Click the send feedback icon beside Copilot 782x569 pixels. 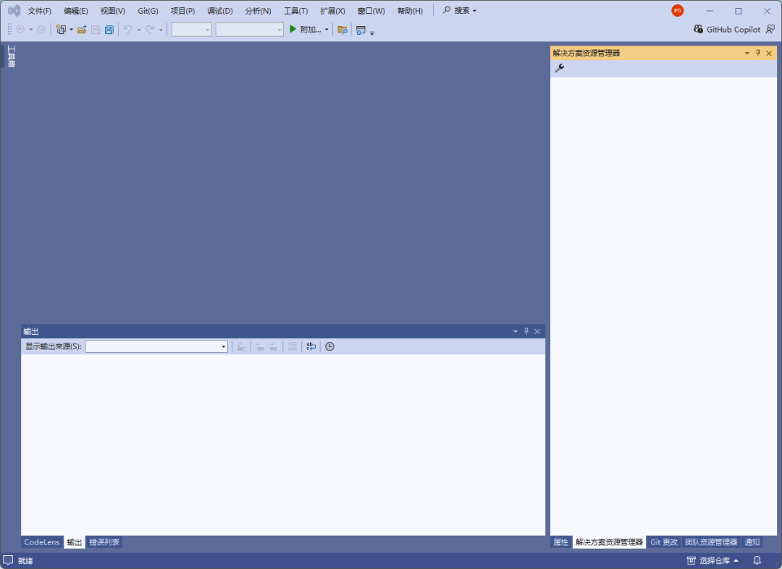click(x=770, y=30)
